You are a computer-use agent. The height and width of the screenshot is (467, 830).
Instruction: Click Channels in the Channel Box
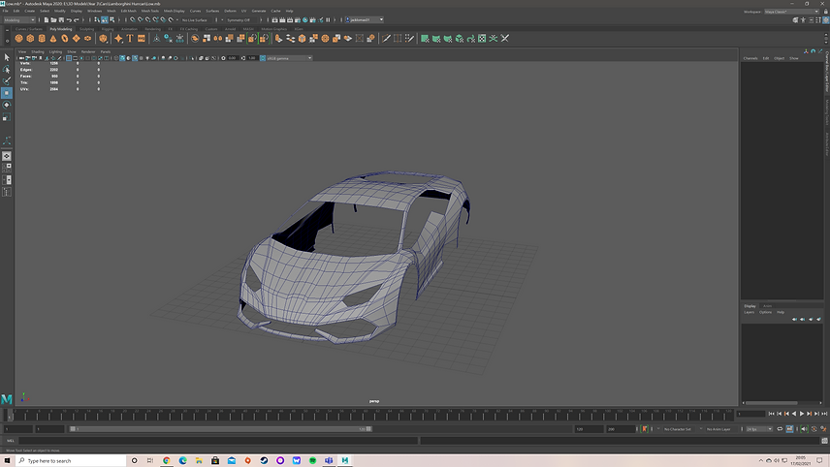pos(750,58)
